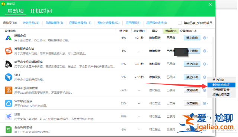Open gear menu for Java升级检测程序 row
This screenshot has width=238, height=137.
205,90
